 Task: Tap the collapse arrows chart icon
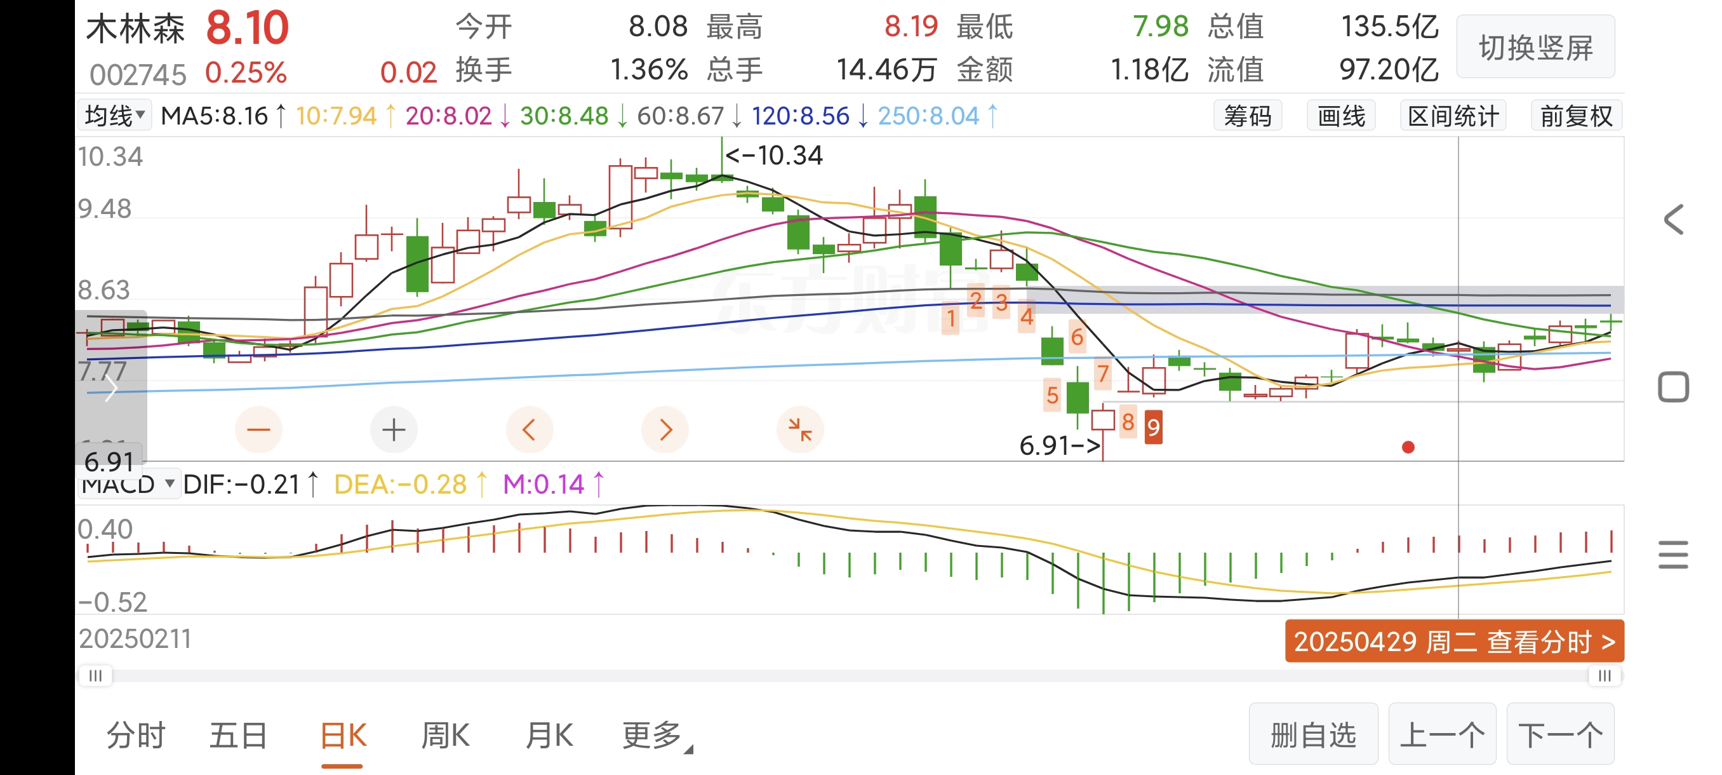click(x=799, y=429)
